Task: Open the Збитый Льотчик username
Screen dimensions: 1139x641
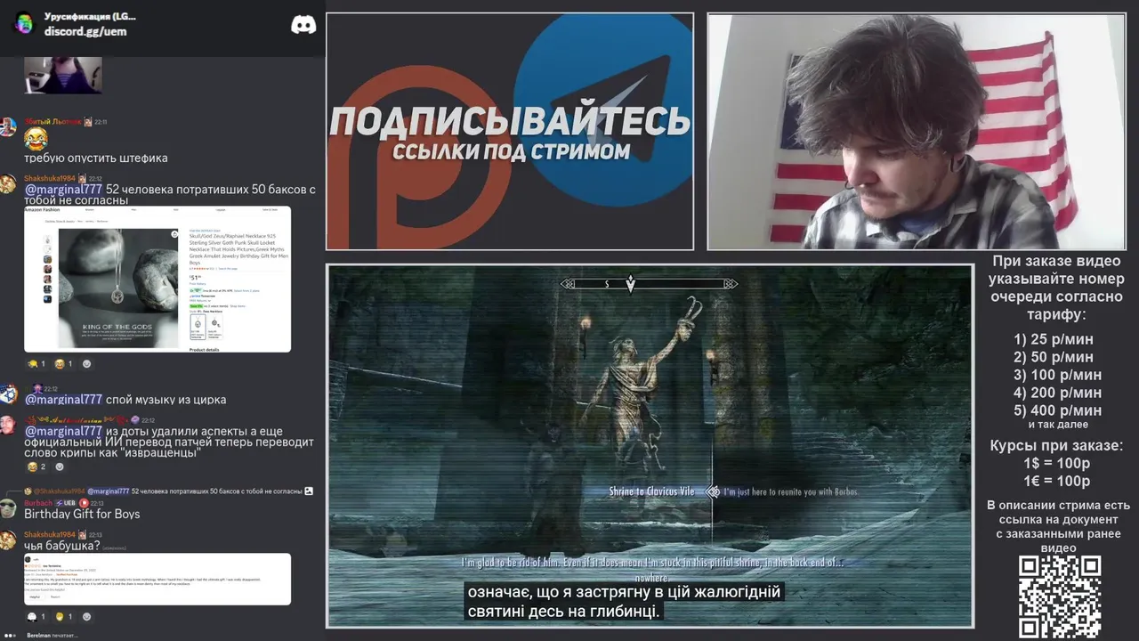Action: click(x=53, y=122)
